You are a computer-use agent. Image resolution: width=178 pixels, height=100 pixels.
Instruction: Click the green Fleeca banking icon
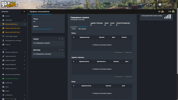tap(3, 79)
